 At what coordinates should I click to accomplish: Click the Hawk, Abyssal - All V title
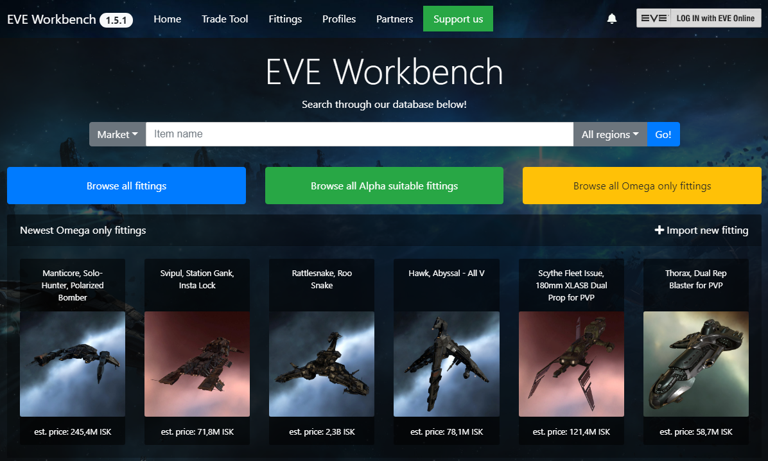(446, 274)
